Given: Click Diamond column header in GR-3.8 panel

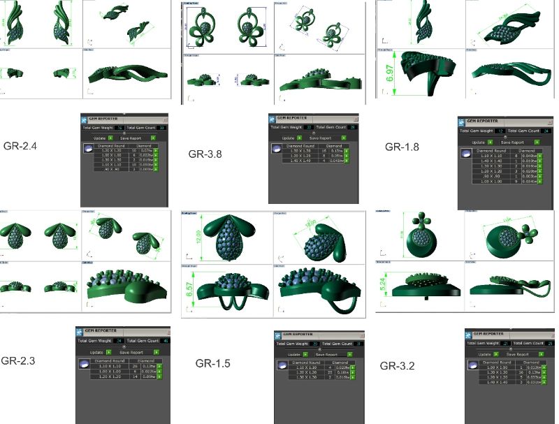Looking at the screenshot, I should [334, 146].
